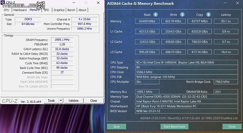The height and width of the screenshot is (133, 243).
Task: Minimize the CPU-Z window
Action: (x=74, y=3)
